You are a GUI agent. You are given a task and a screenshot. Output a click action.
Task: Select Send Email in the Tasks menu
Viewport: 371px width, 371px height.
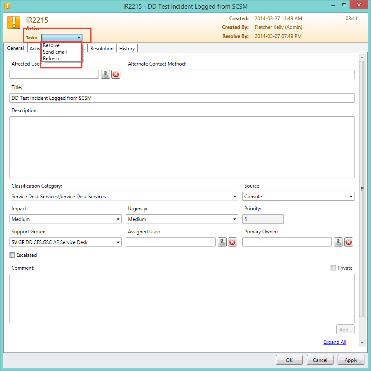coord(55,52)
